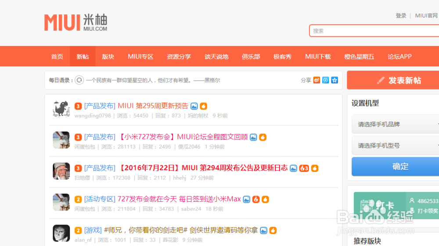This screenshot has width=439, height=246.
Task: Go to 首页 in navigation bar
Action: pos(57,57)
